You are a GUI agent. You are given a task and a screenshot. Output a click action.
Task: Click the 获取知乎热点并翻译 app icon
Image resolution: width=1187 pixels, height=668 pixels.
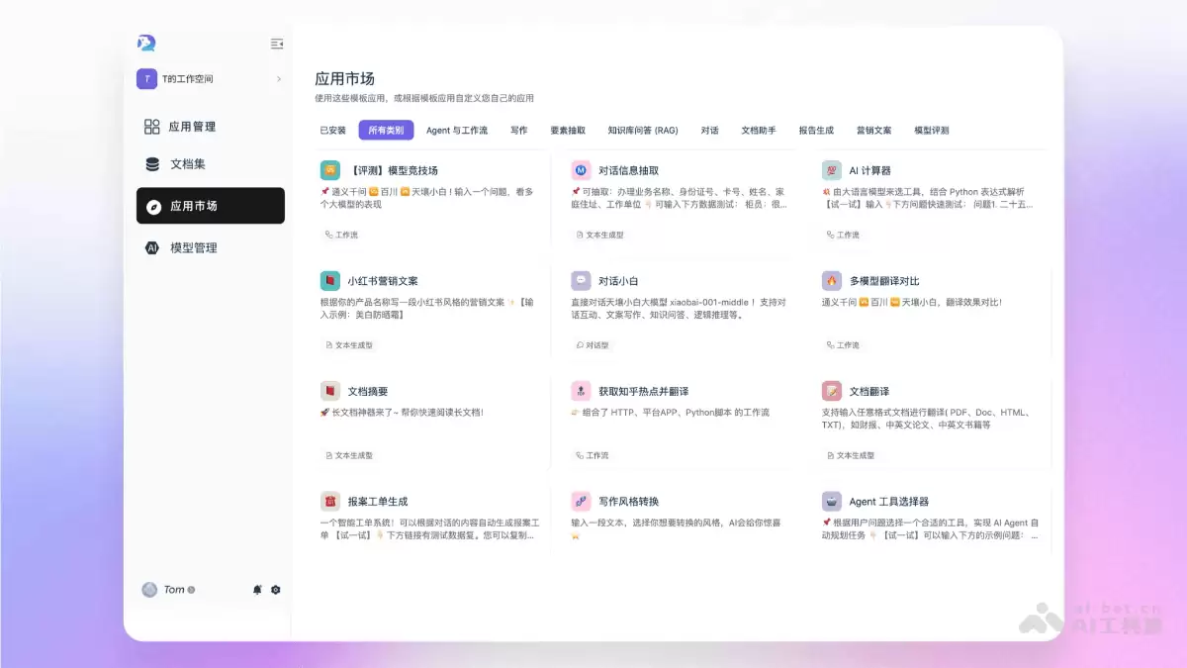pyautogui.click(x=581, y=391)
